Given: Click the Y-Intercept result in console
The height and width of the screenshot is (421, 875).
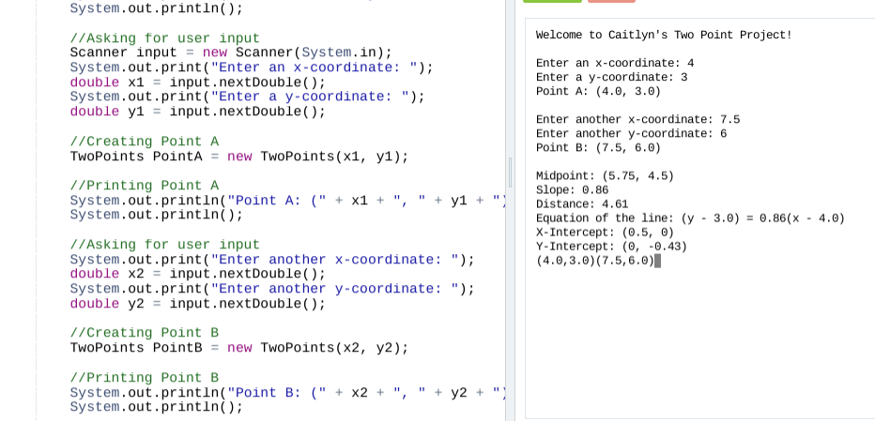Looking at the screenshot, I should click(x=610, y=246).
